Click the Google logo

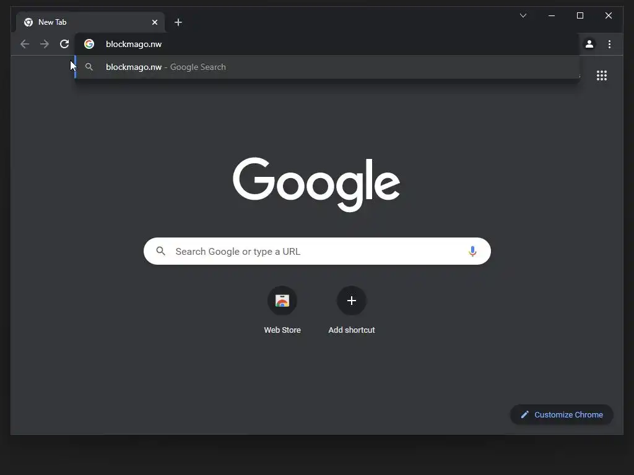(x=316, y=184)
